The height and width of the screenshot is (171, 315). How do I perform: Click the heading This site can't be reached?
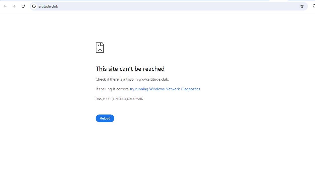click(130, 69)
